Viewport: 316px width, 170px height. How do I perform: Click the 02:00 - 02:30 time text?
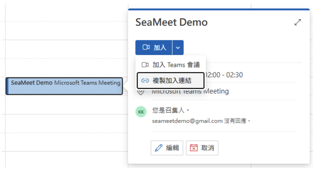(x=223, y=75)
